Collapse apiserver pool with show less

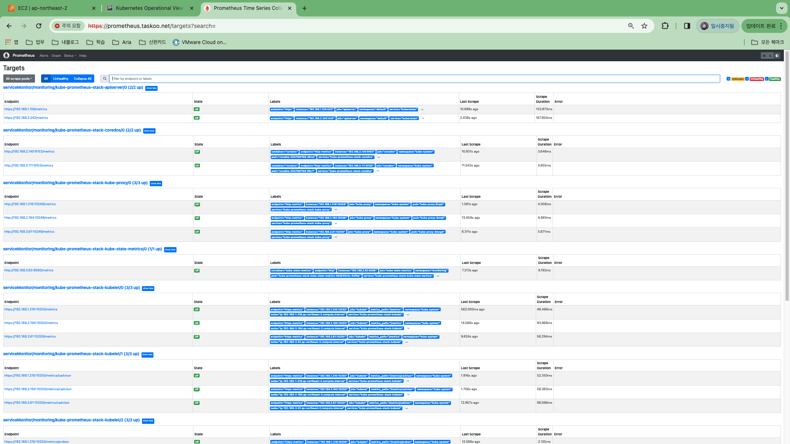click(x=151, y=88)
